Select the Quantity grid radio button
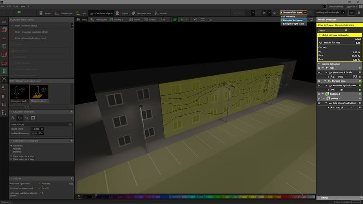The width and height of the screenshot is (363, 204). (x=11, y=149)
